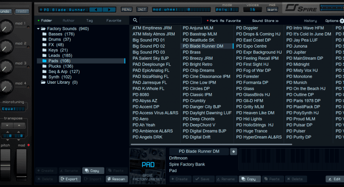344x187 pixels.
Task: Click the previous preset arrow
Action: 96,9
